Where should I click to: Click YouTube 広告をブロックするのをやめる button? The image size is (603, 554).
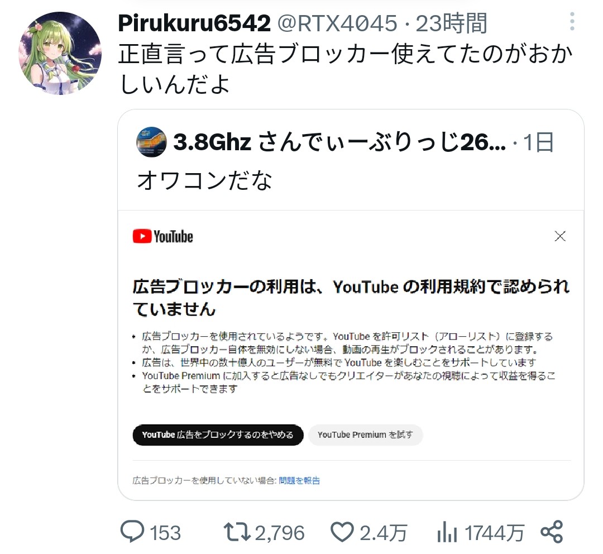[218, 434]
